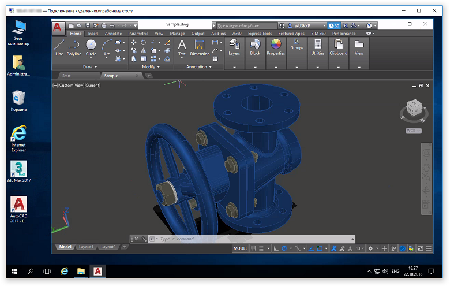This screenshot has width=450, height=286.
Task: Expand the Draw panel dropdown
Action: [90, 66]
